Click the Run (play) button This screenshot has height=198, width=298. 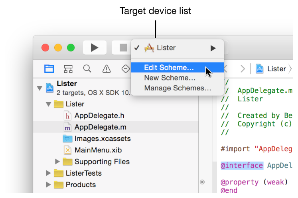(95, 48)
